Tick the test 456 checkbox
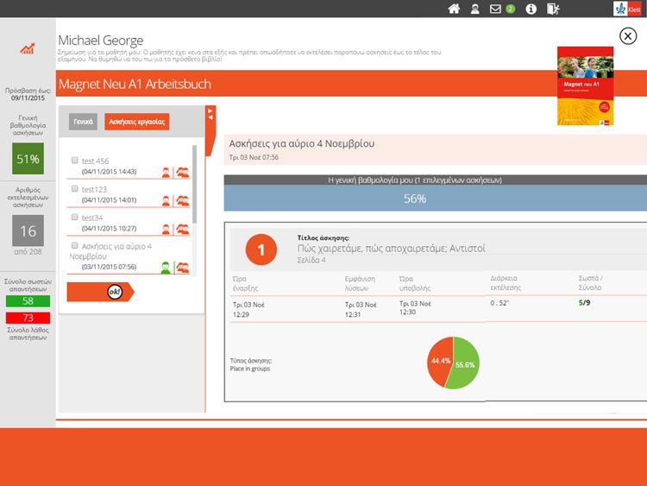 75,161
